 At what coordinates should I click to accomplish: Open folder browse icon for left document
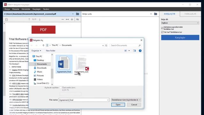(77, 14)
